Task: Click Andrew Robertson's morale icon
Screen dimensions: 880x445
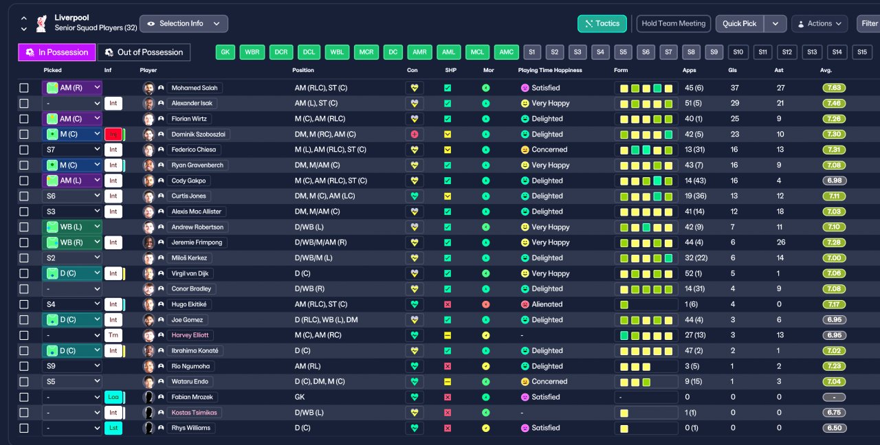Action: 486,227
